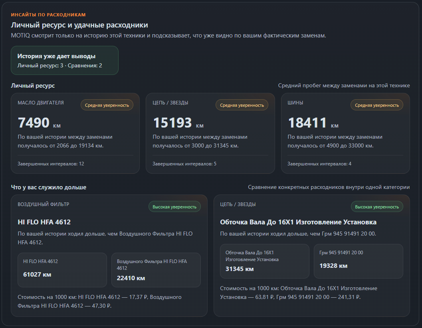Нажать бейдж «Средняя уверенность» на карточке масла
The image size is (422, 328).
tap(107, 105)
